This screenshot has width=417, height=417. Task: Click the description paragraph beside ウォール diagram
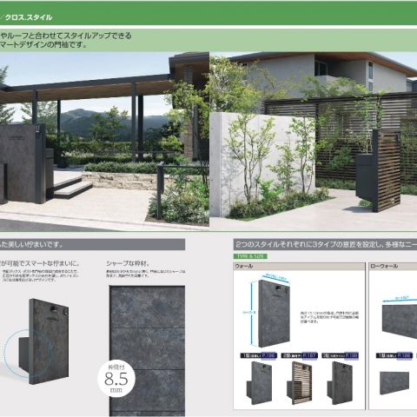[x=329, y=317]
